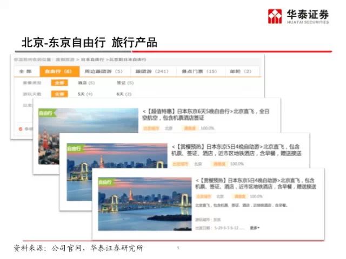The height and width of the screenshot is (259, 346).
Task: Expand 更多 departure dates on third listing
Action: (255, 228)
